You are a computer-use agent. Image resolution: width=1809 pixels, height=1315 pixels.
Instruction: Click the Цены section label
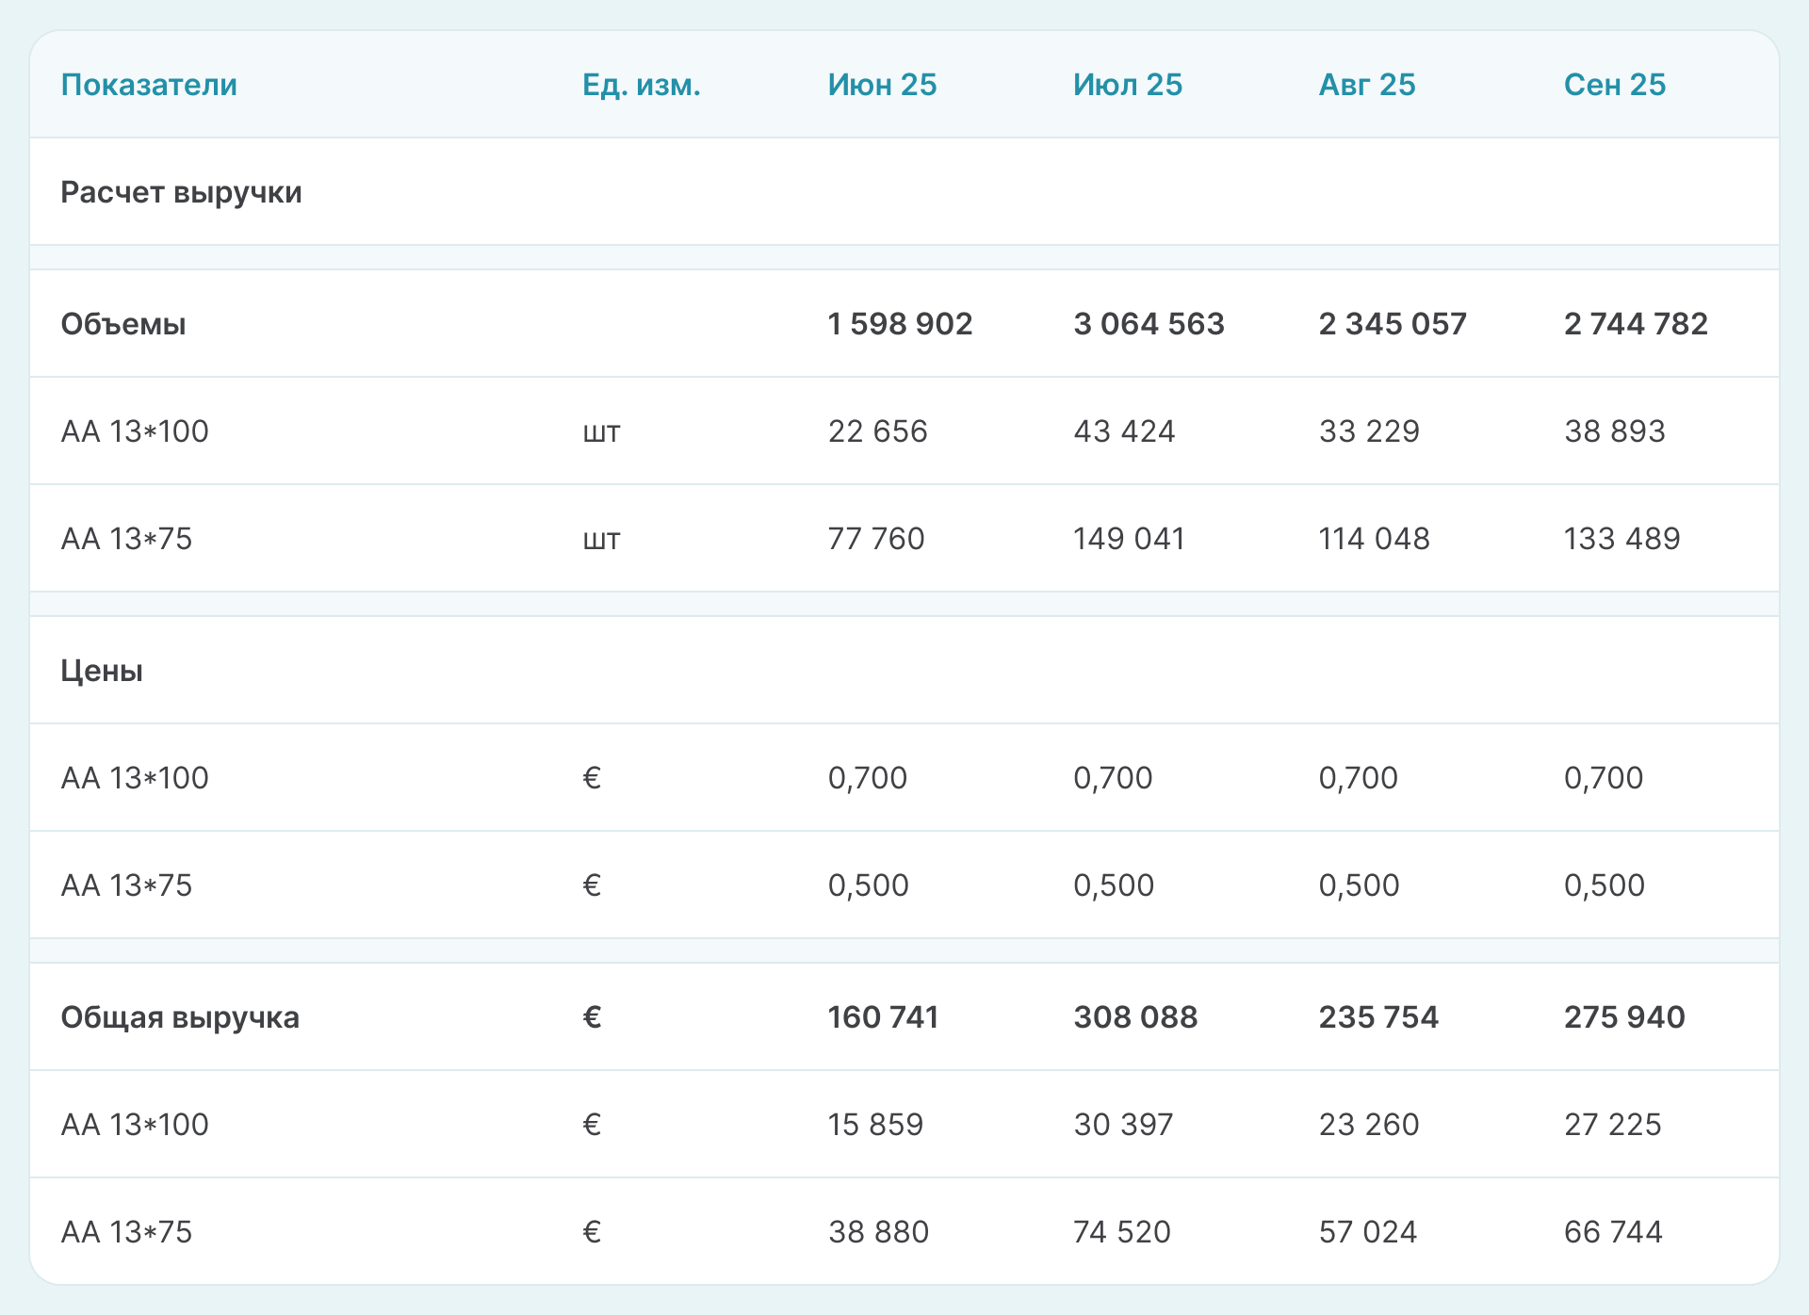(102, 671)
